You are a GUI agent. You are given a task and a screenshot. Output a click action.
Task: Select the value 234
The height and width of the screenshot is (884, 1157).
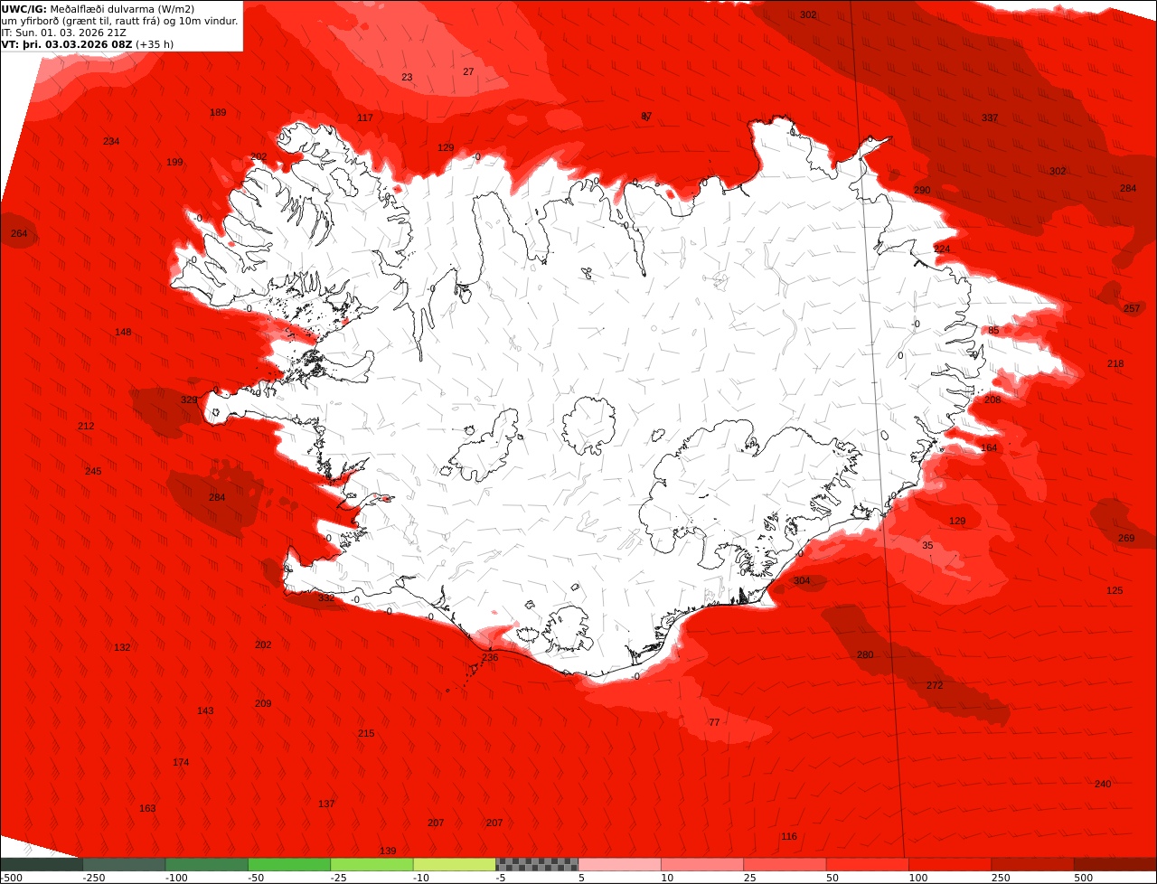click(111, 142)
